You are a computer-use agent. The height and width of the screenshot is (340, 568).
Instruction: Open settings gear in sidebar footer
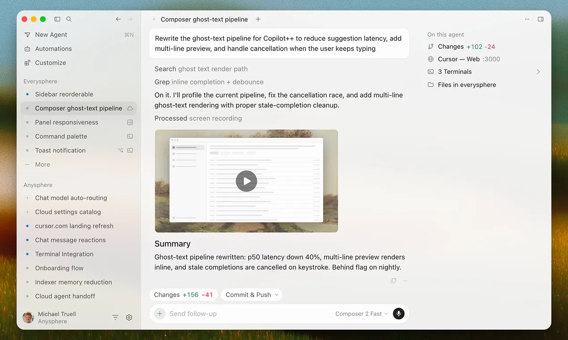coord(129,318)
